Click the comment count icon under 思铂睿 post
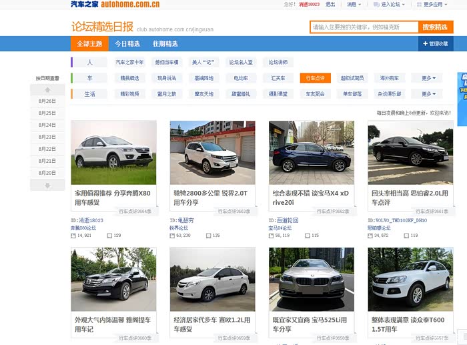The width and height of the screenshot is (467, 345). [x=406, y=236]
